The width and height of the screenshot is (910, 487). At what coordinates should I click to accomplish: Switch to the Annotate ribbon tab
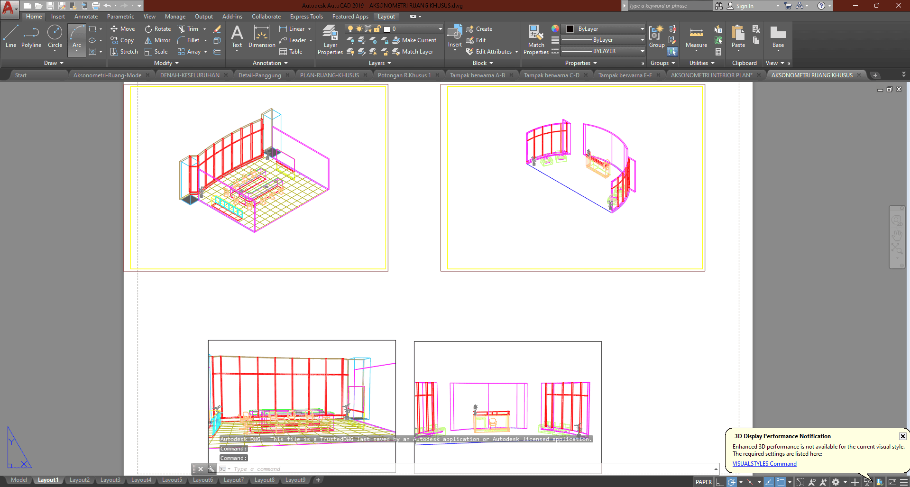pyautogui.click(x=86, y=17)
